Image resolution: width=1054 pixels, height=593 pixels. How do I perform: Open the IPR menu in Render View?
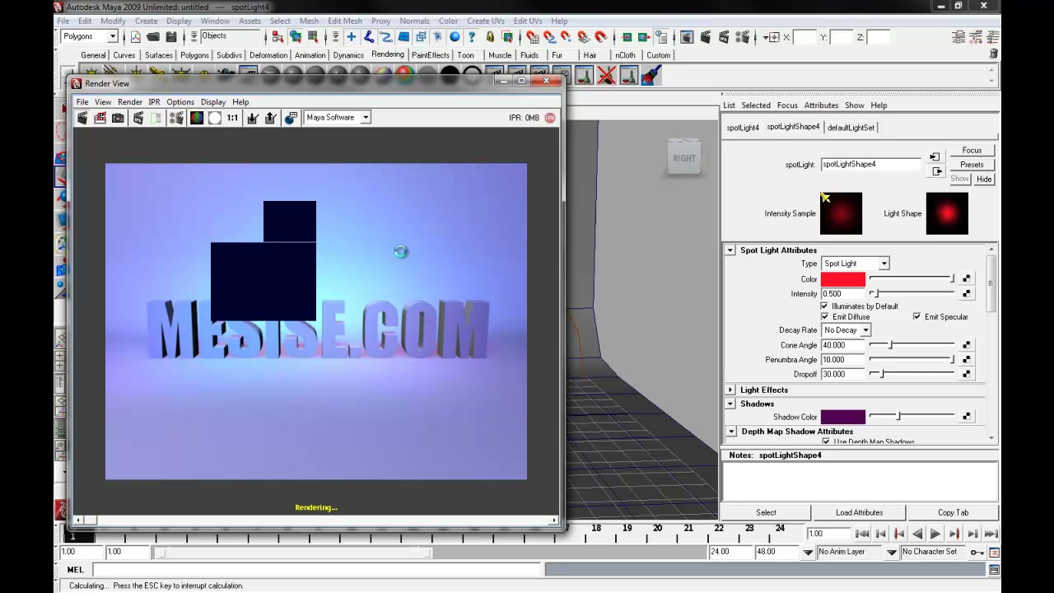click(154, 102)
